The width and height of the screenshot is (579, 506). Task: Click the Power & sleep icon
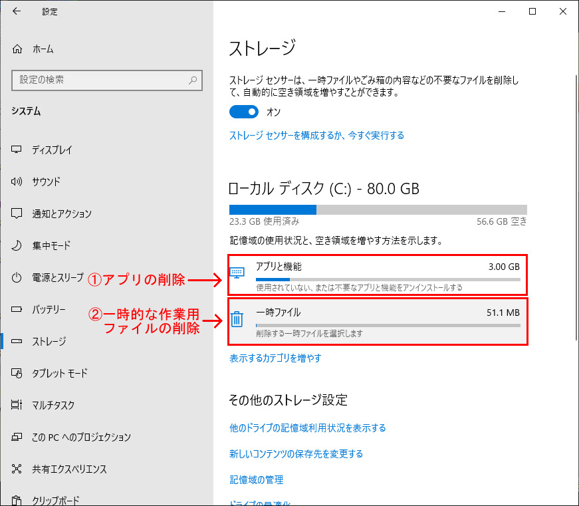pos(17,278)
